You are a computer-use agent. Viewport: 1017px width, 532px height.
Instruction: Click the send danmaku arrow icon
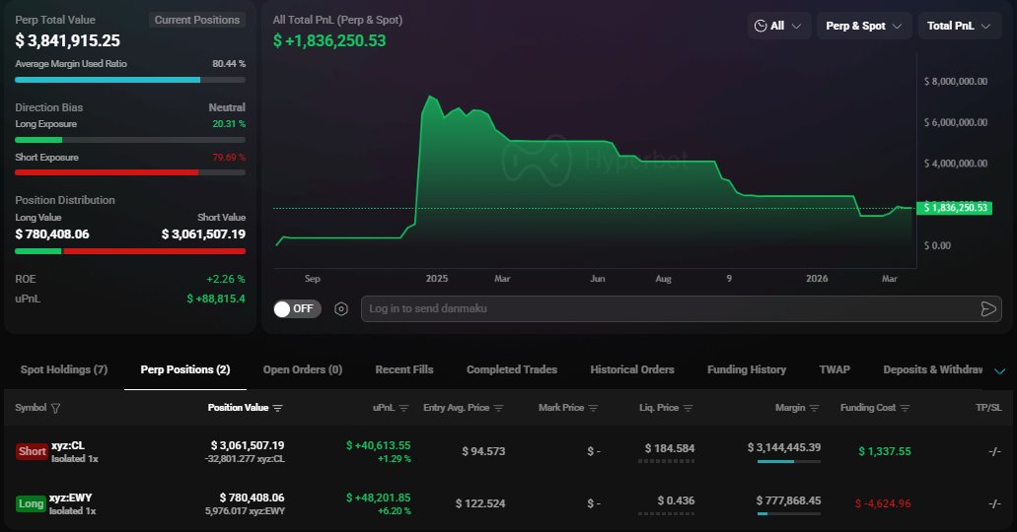[x=988, y=308]
